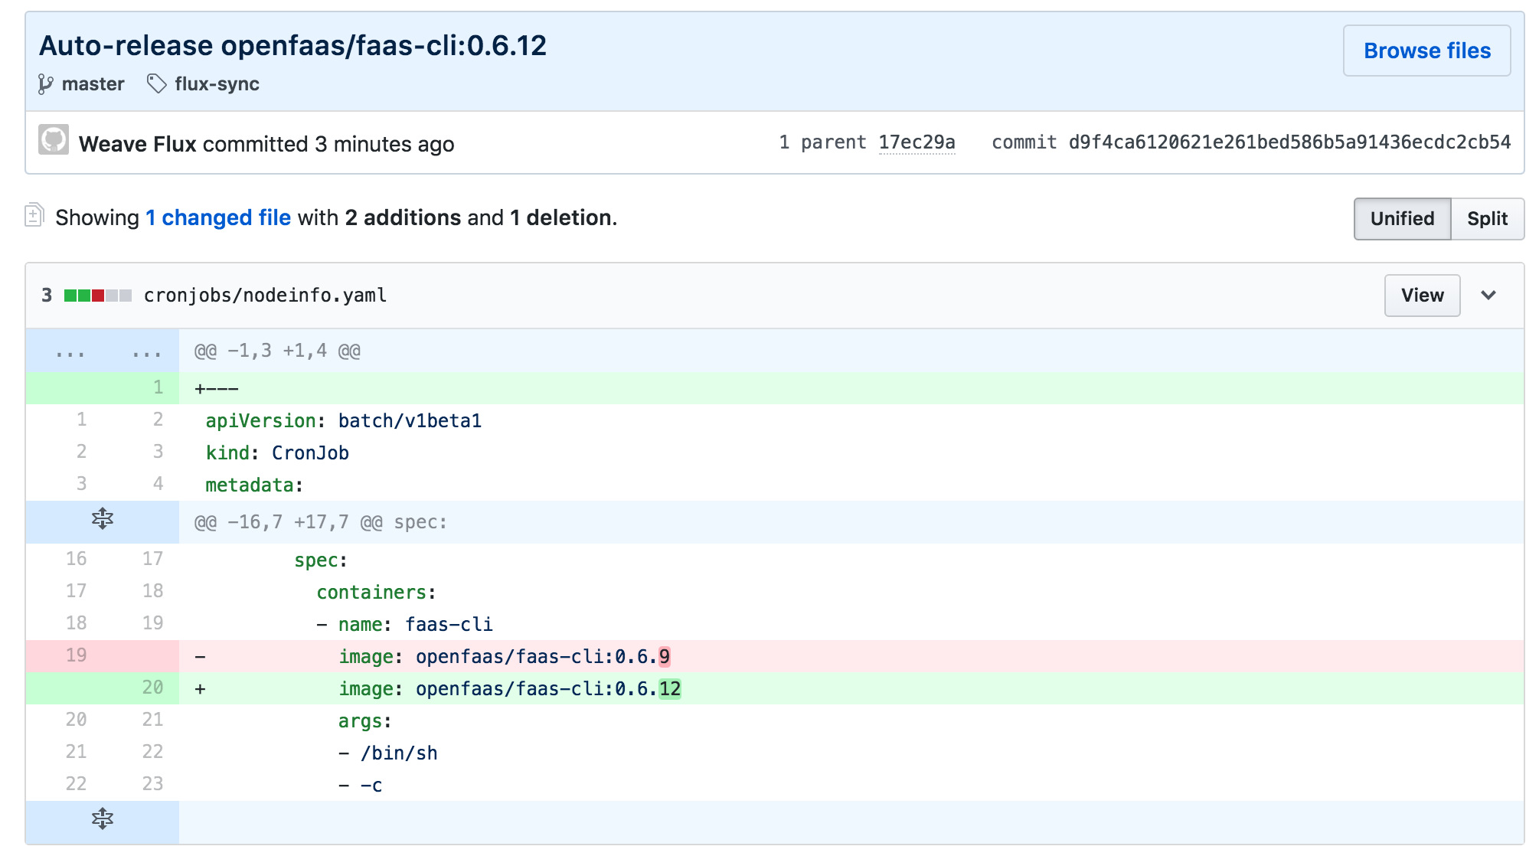The image size is (1539, 856).
Task: Open parent commit 17ec29a
Action: pos(917,142)
